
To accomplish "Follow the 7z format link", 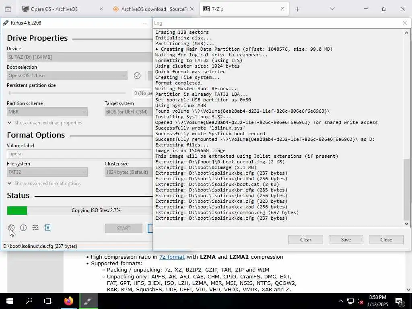I will [172, 257].
